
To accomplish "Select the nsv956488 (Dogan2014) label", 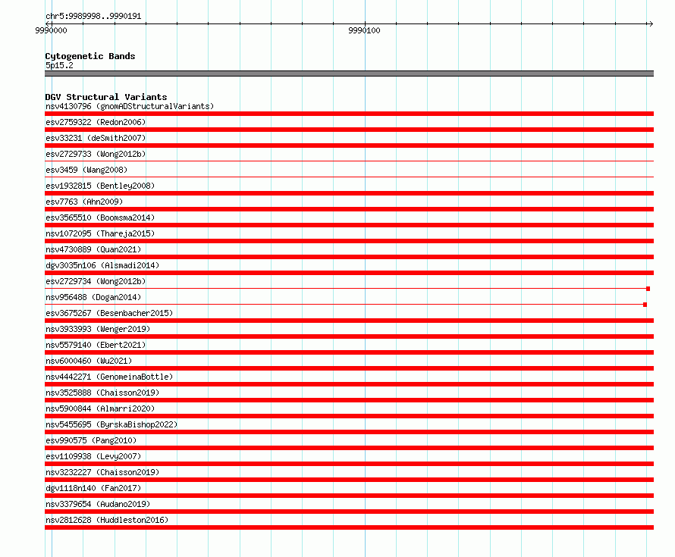I will (x=93, y=297).
